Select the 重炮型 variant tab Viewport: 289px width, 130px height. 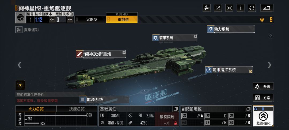[122, 20]
